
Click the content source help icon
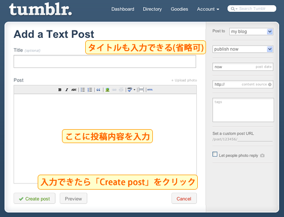pos(270,85)
